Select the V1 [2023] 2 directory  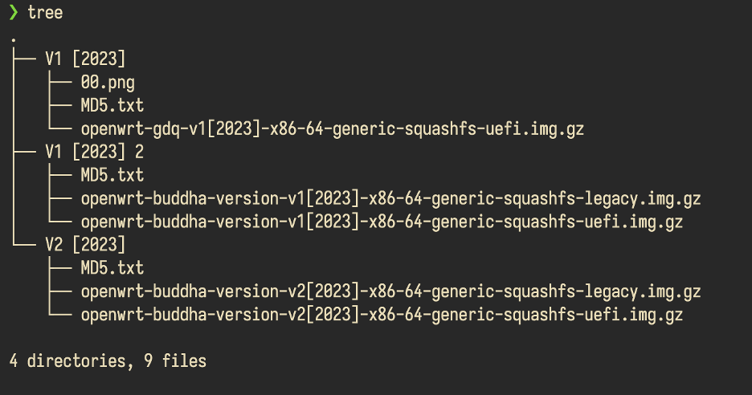click(x=95, y=152)
